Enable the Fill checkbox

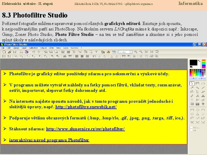(x=191, y=131)
